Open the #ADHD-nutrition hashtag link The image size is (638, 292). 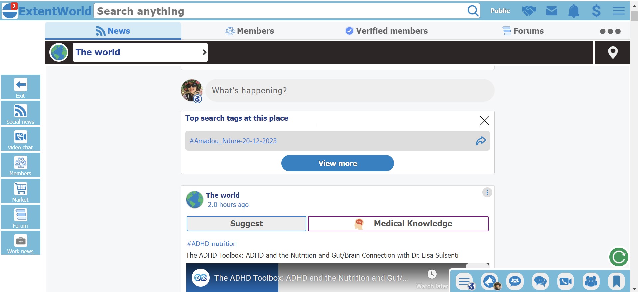(x=212, y=244)
